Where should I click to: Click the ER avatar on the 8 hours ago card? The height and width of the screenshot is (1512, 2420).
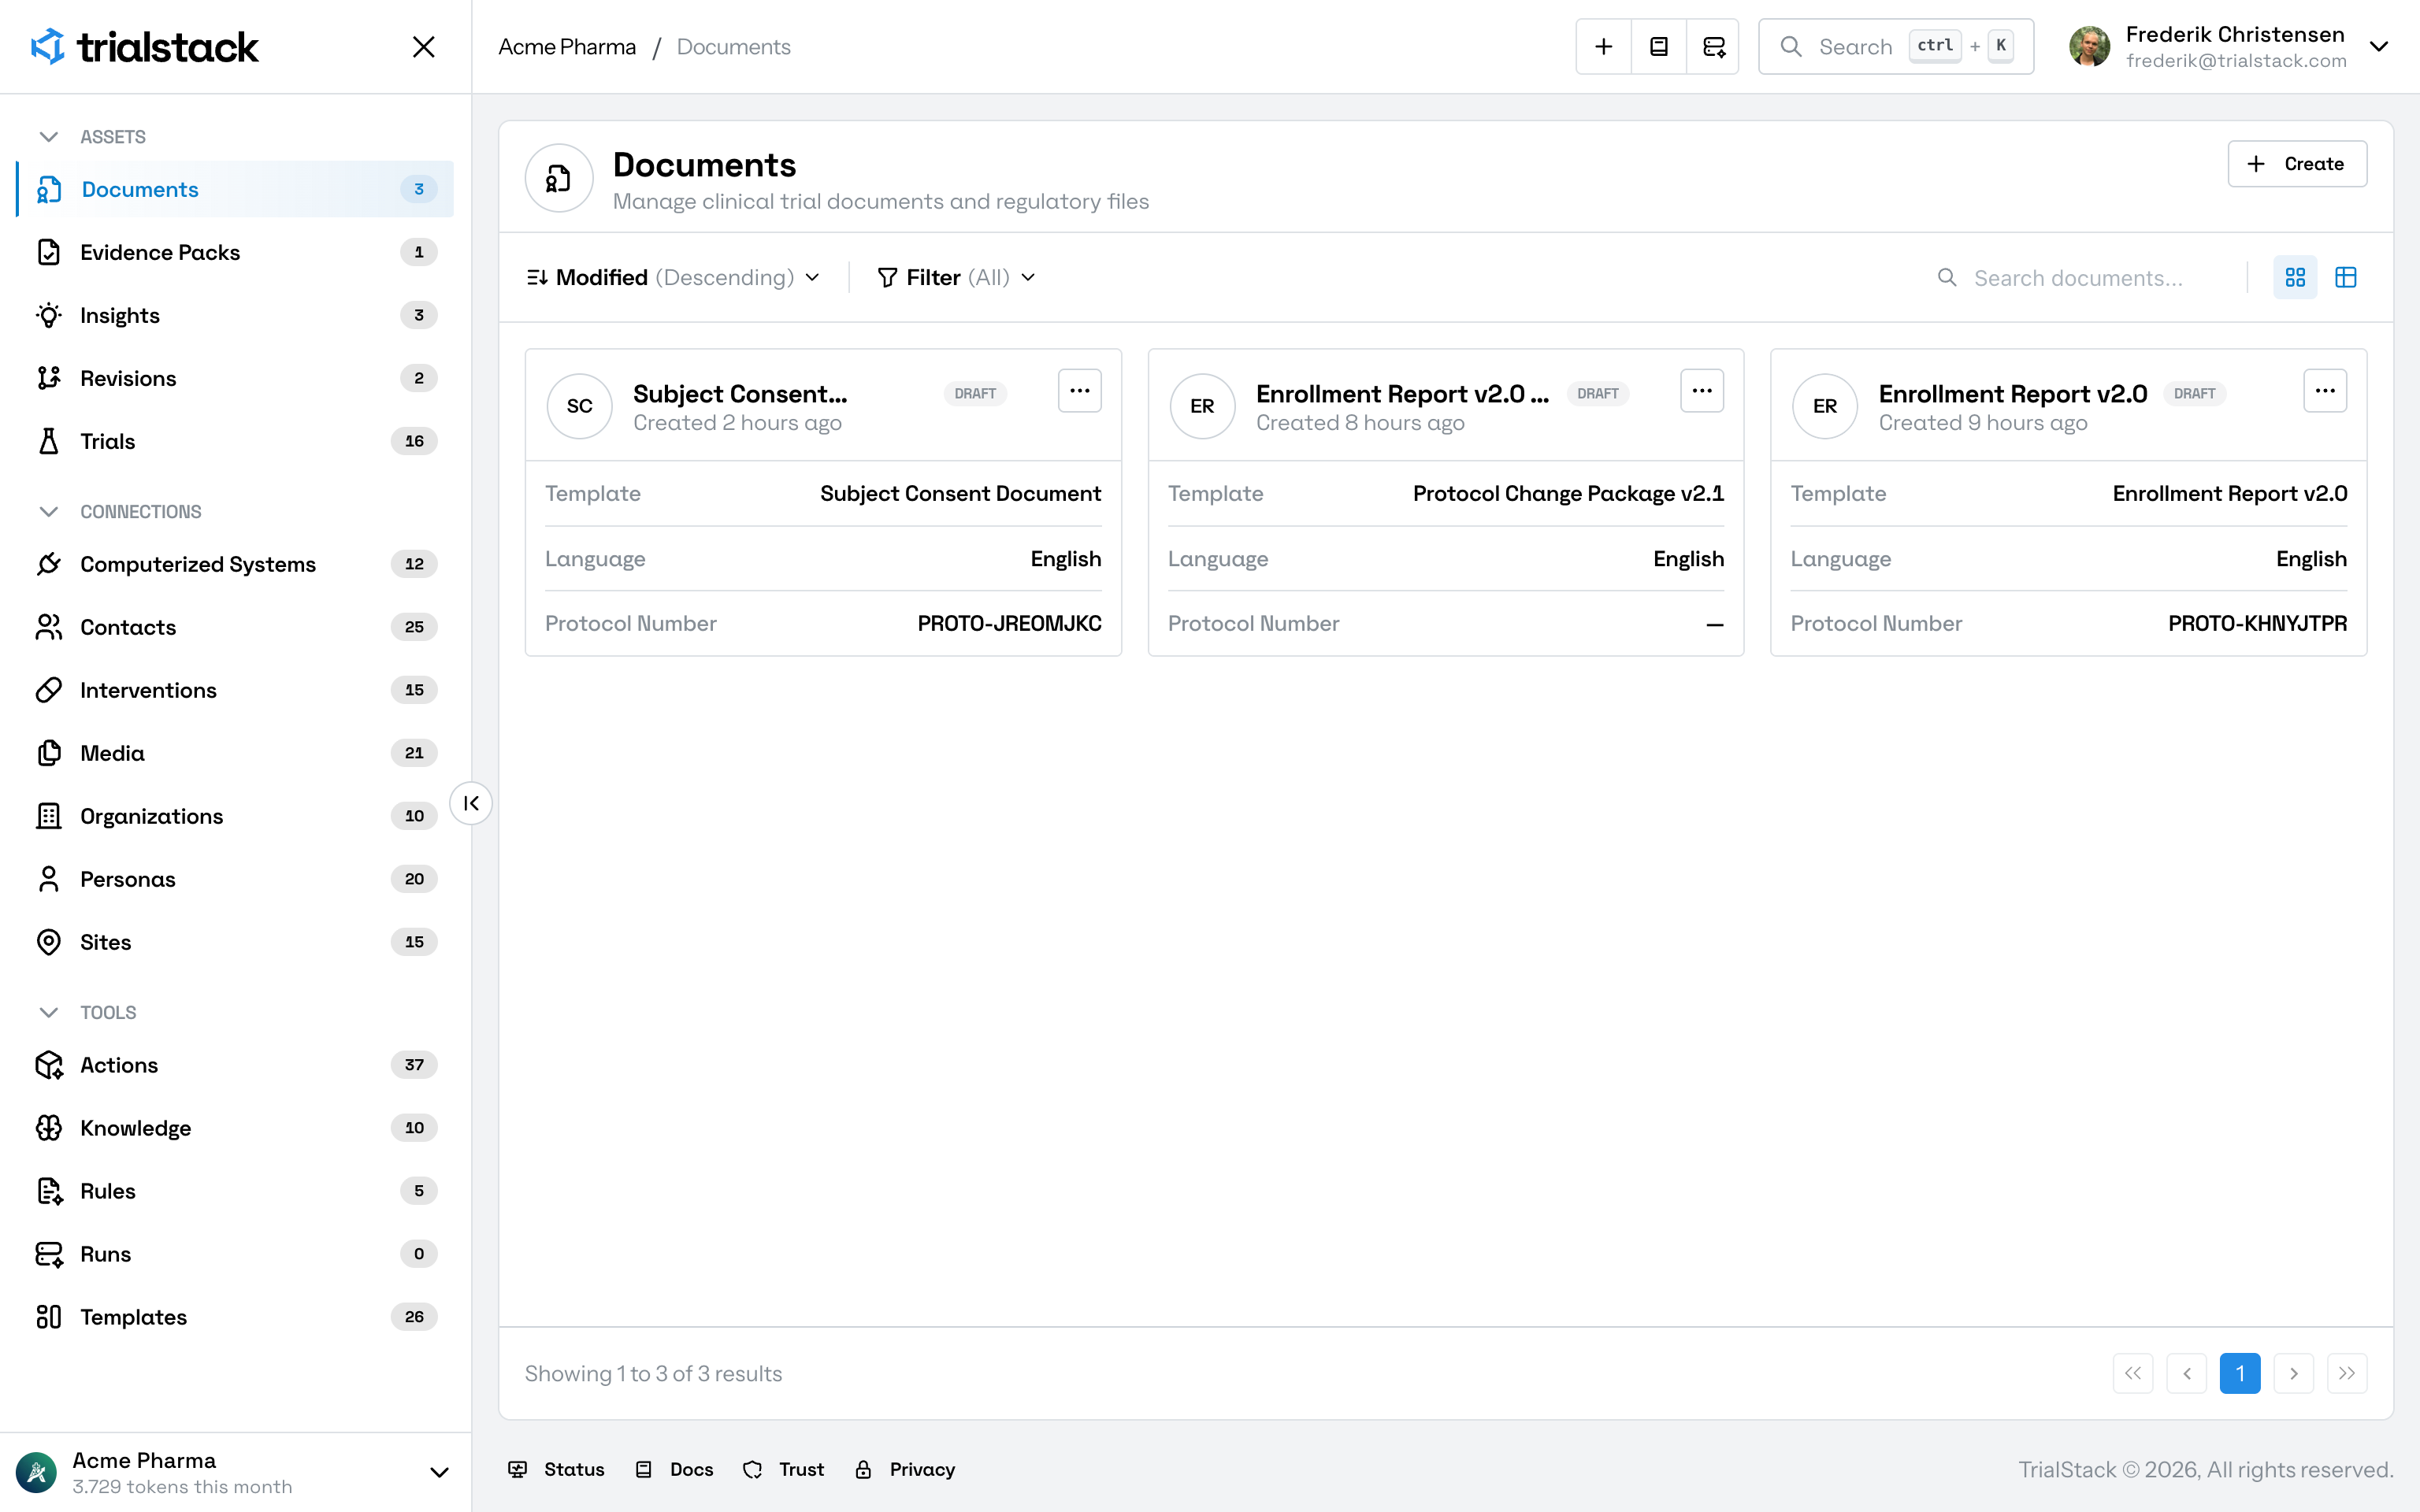(x=1203, y=406)
